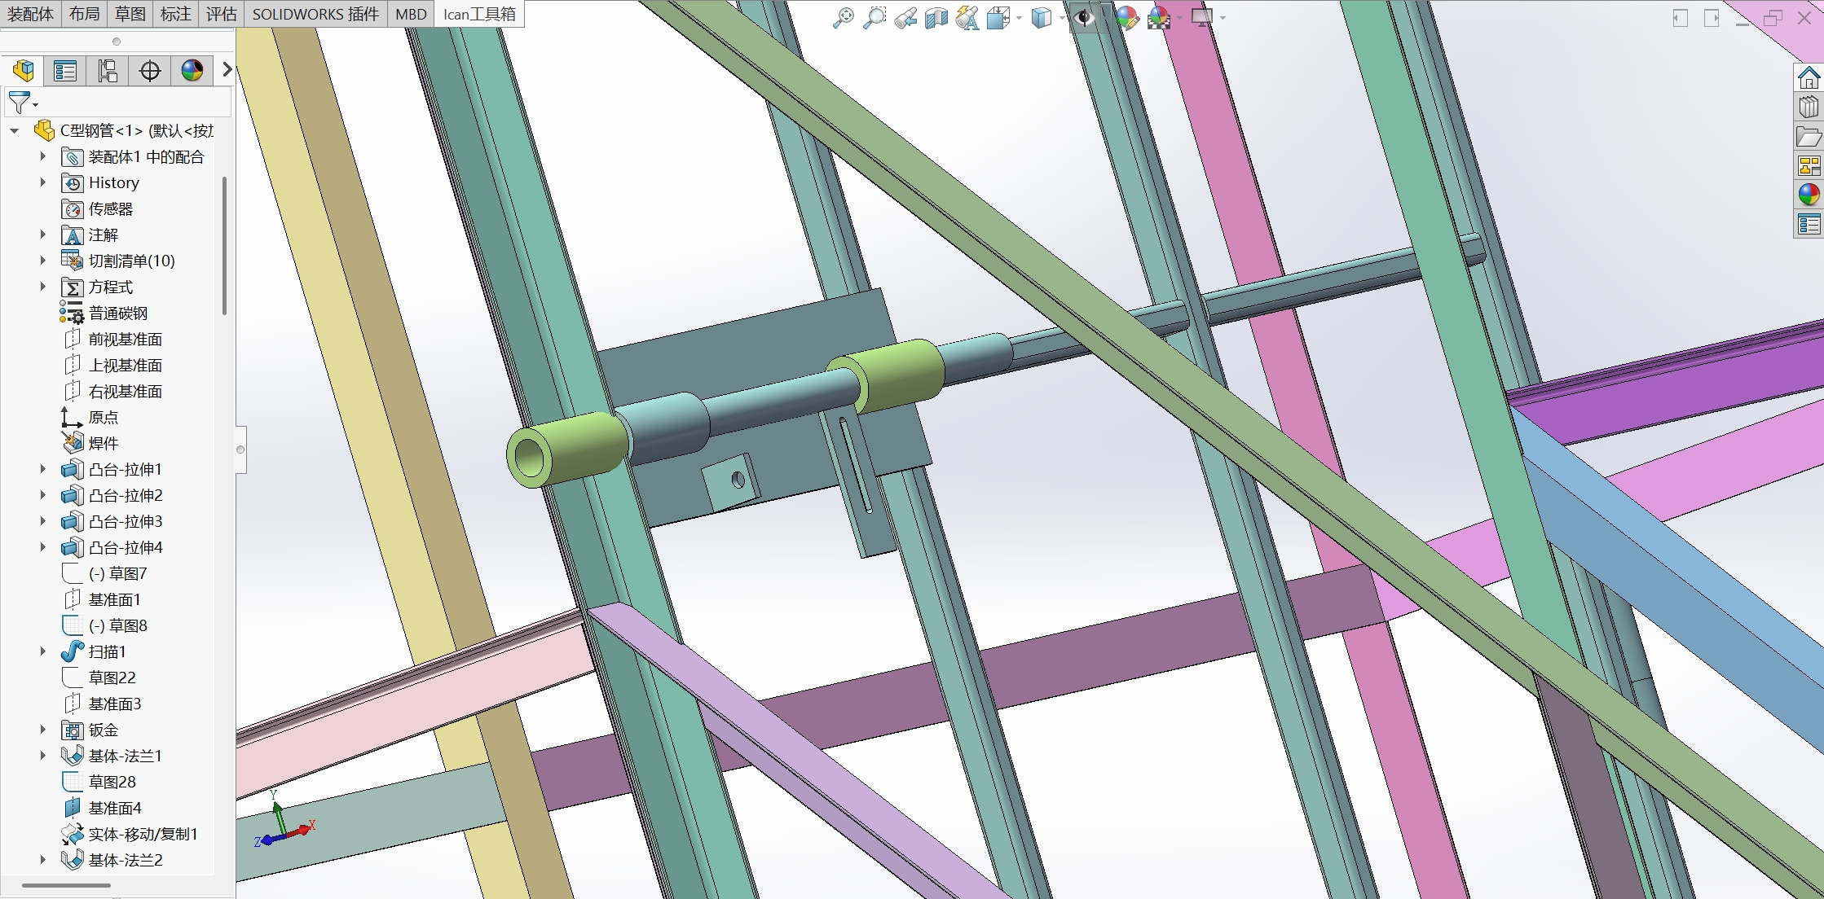Click the tree filter funnel icon
Viewport: 1824px width, 899px height.
19,103
